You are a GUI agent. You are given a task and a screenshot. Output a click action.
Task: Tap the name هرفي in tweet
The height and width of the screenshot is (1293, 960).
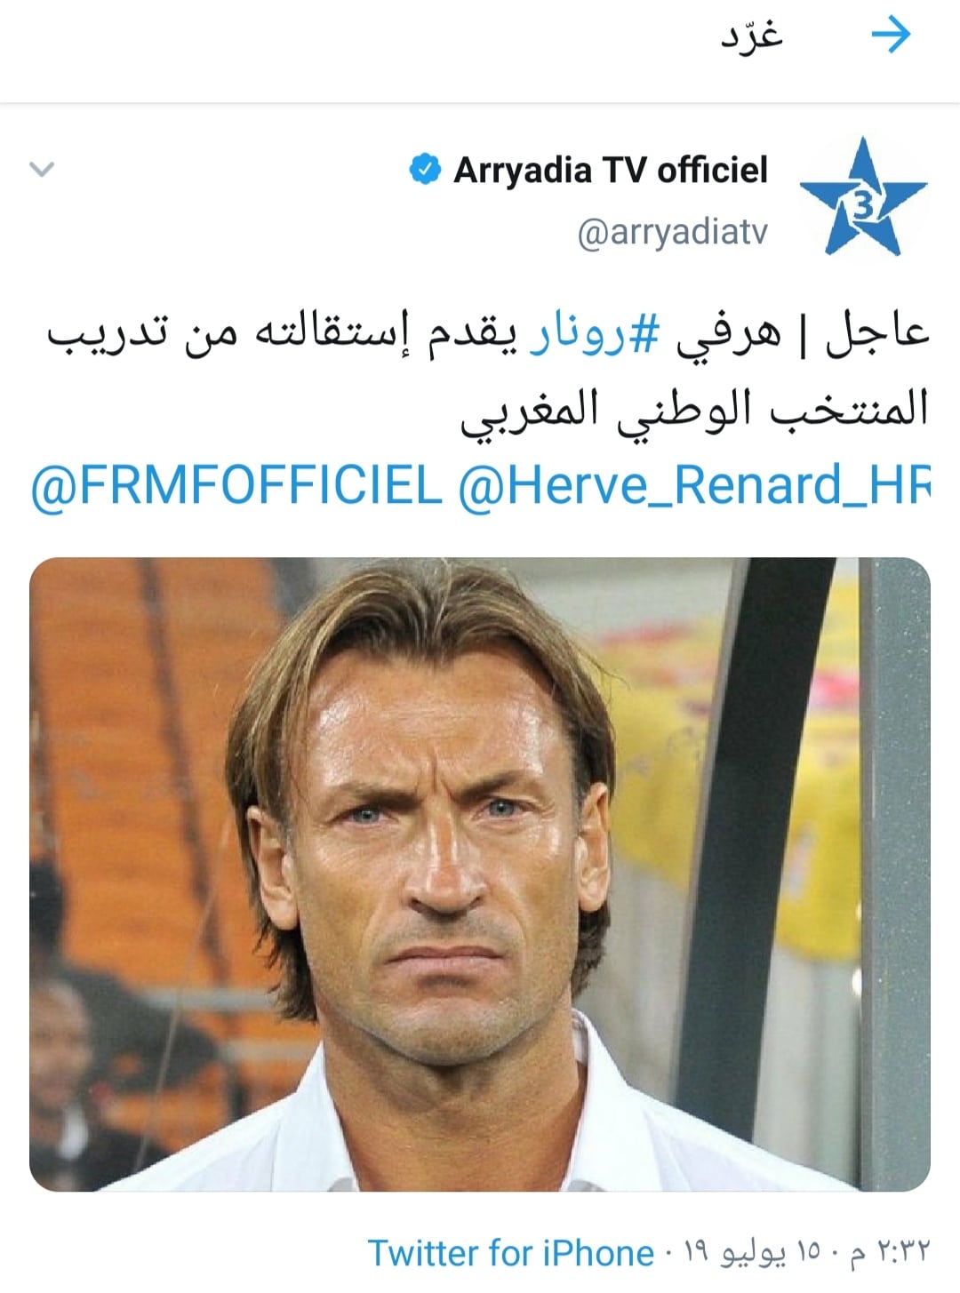pos(729,337)
